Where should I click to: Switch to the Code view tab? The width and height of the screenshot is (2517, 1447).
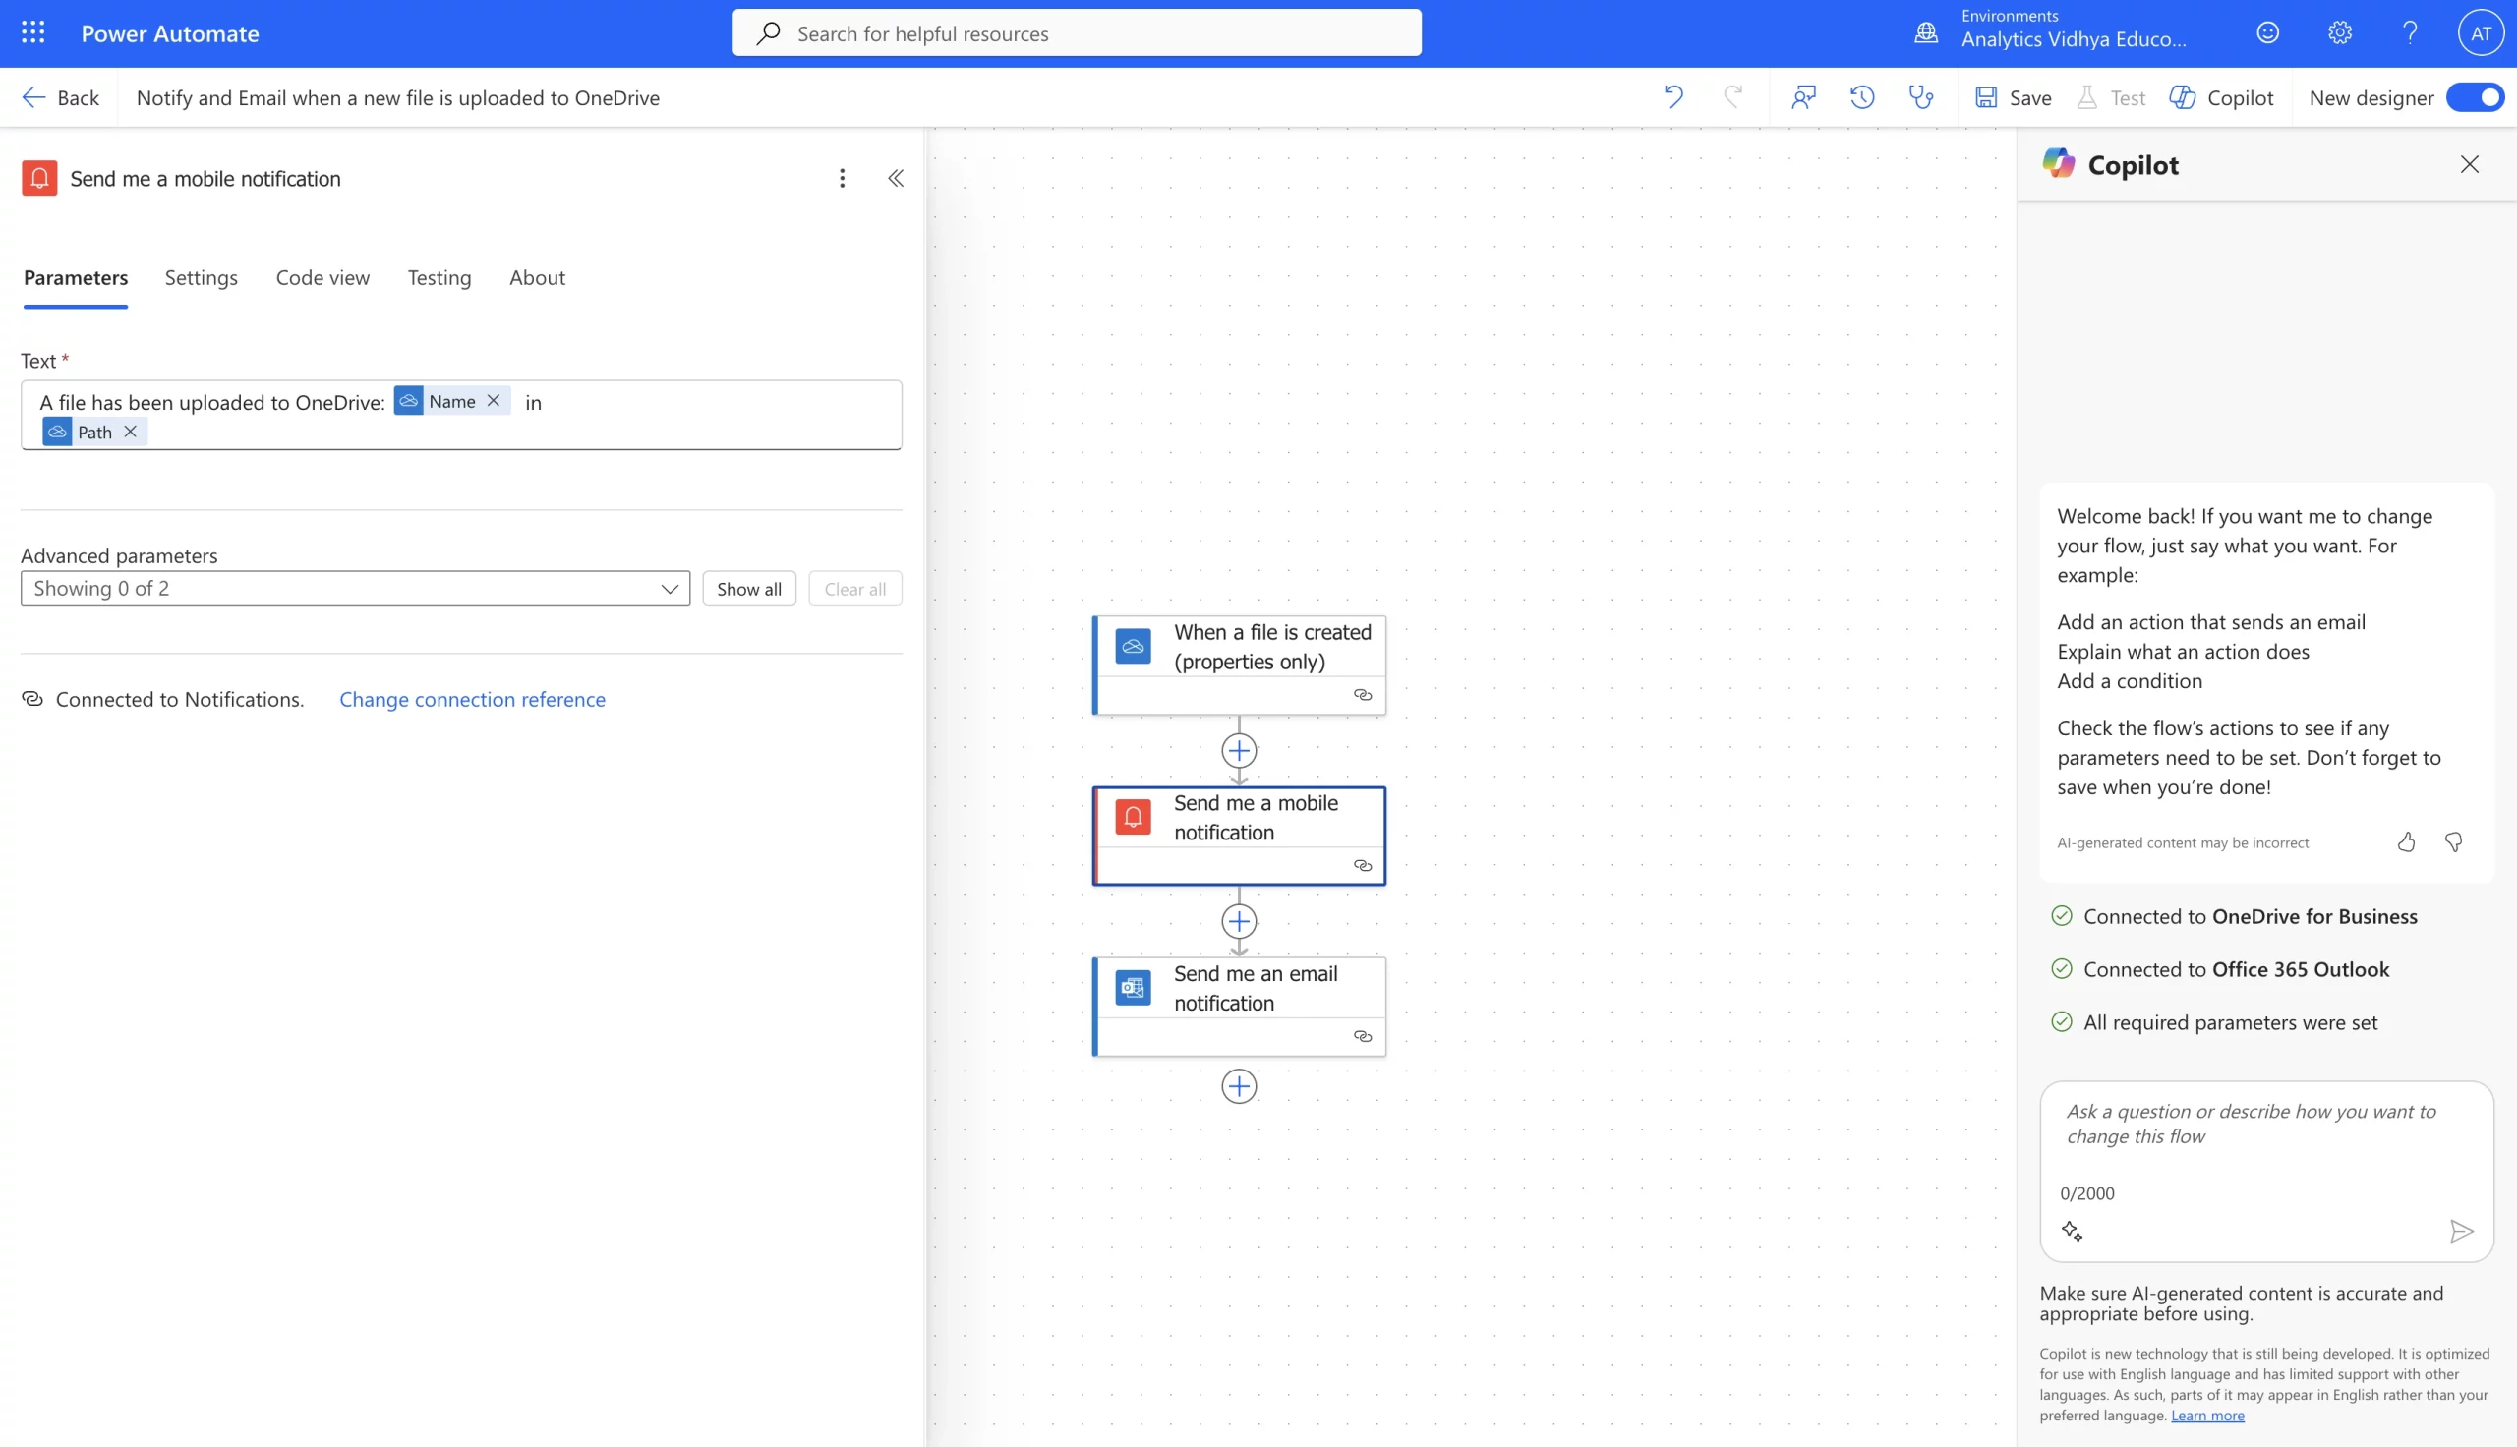click(322, 278)
